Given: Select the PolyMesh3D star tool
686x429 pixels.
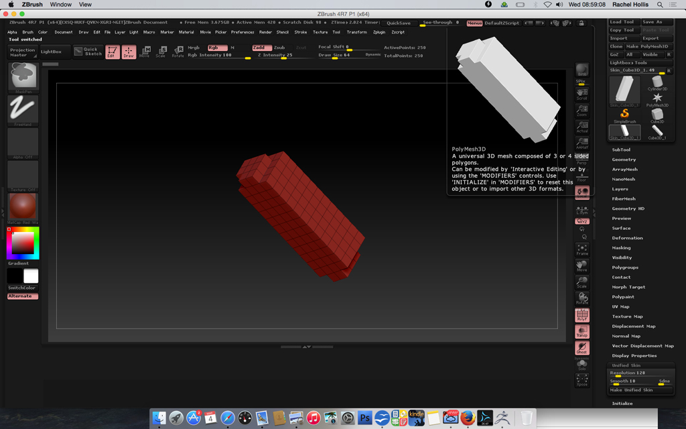Looking at the screenshot, I should [657, 100].
